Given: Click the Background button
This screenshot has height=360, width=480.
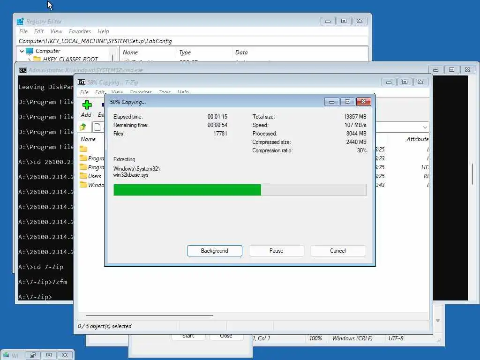Looking at the screenshot, I should tap(215, 251).
